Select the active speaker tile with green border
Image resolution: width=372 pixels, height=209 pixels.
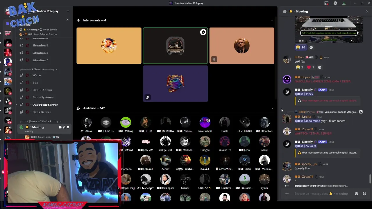click(x=175, y=46)
